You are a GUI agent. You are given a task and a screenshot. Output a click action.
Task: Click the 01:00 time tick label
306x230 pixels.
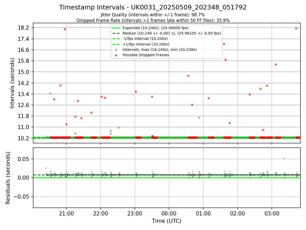tap(203, 213)
